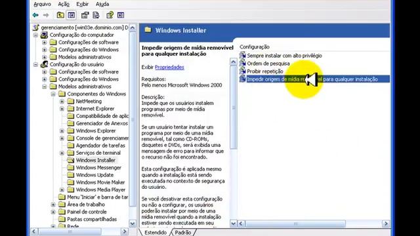Open the Ajuda menu
The width and height of the screenshot is (420, 236).
click(102, 4)
